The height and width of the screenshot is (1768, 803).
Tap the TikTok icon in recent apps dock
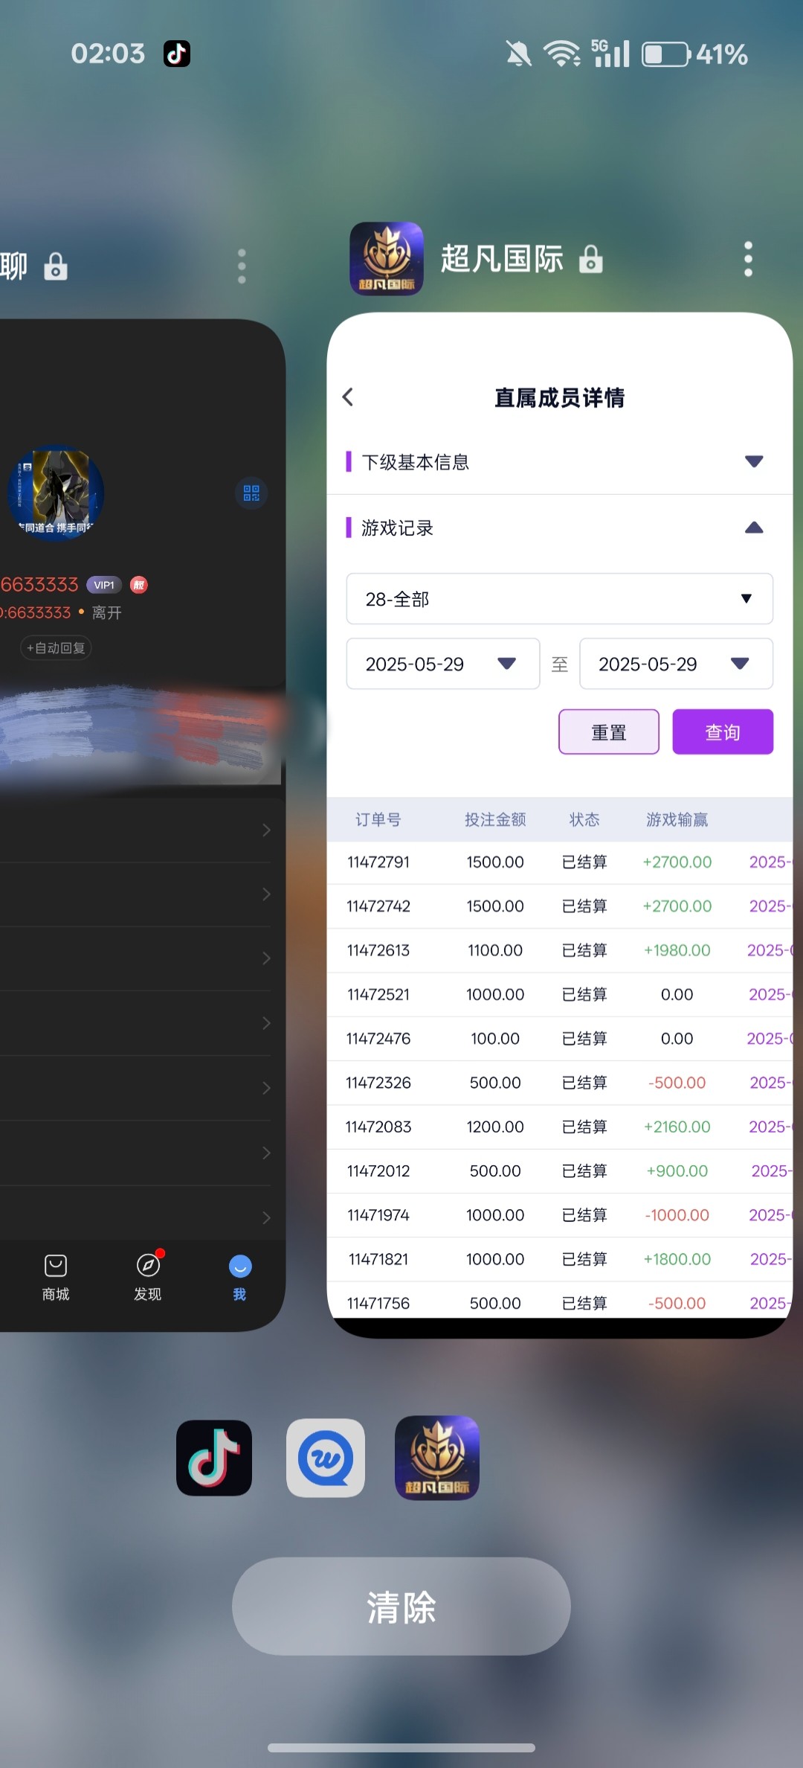click(x=214, y=1458)
